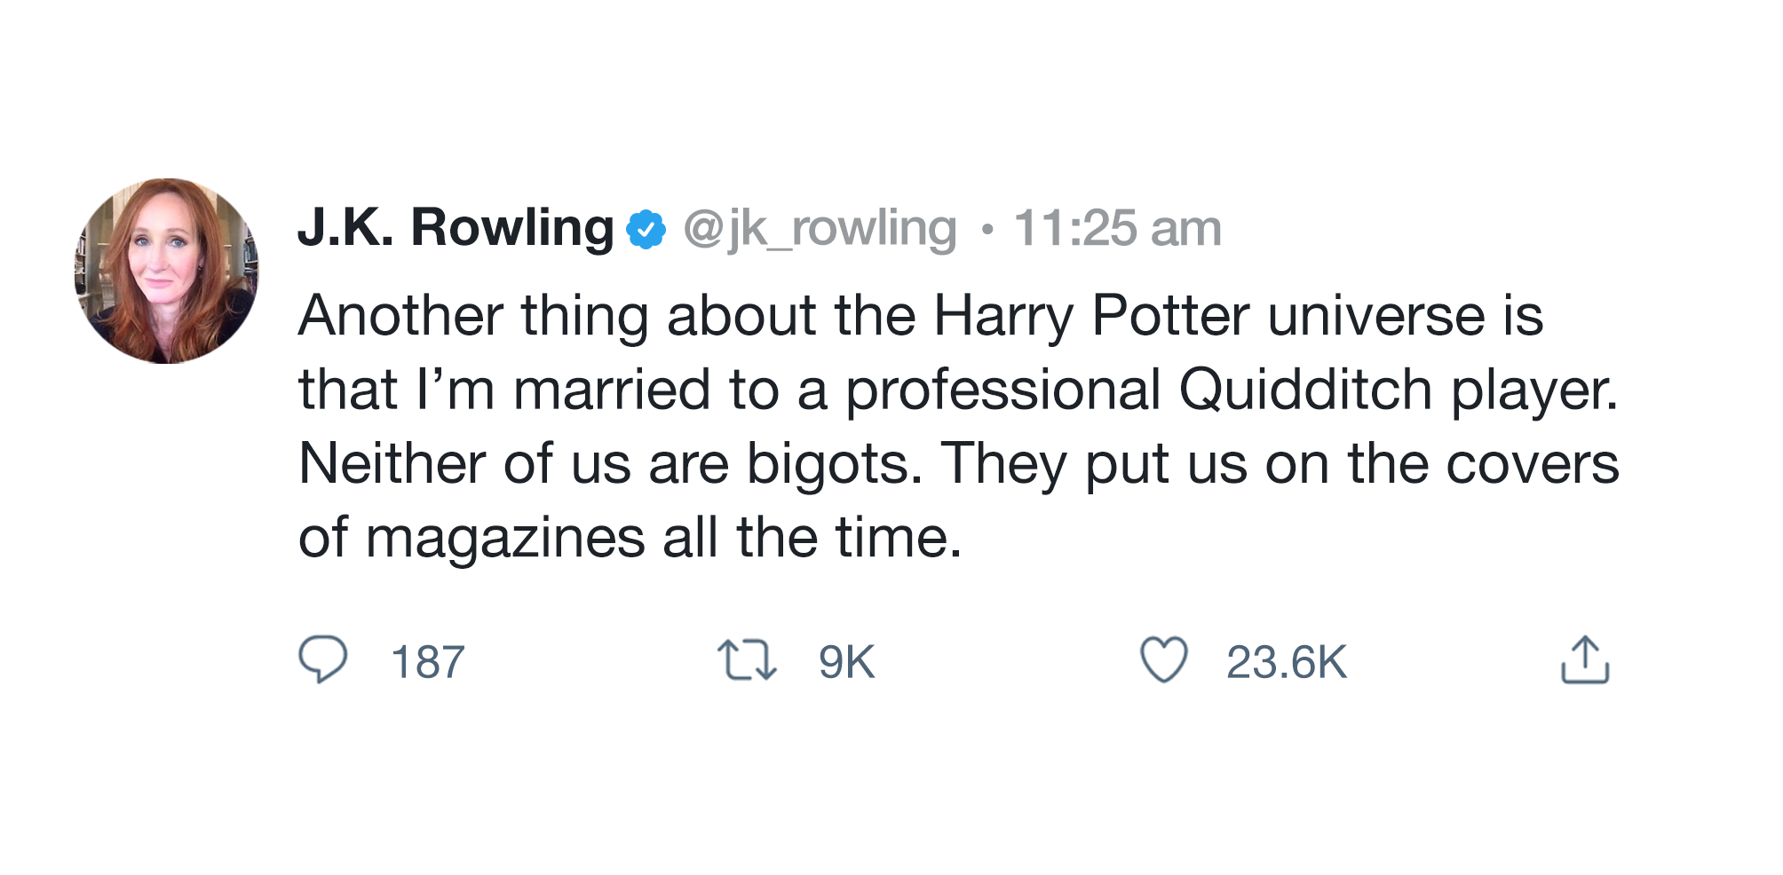Screen dimensions: 1783x875
Task: Open the @jk_rowling handle link
Action: pyautogui.click(x=820, y=229)
